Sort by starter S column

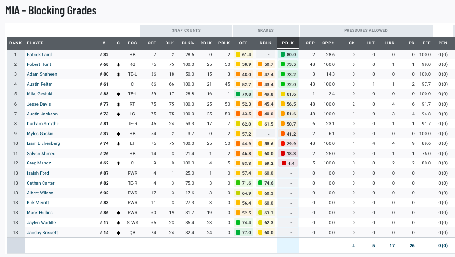pos(118,43)
